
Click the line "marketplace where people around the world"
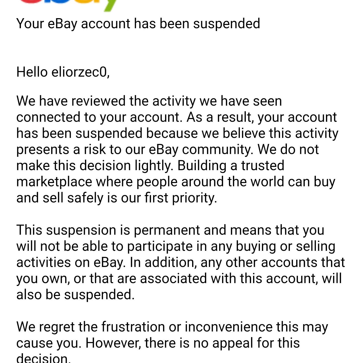coord(175,182)
